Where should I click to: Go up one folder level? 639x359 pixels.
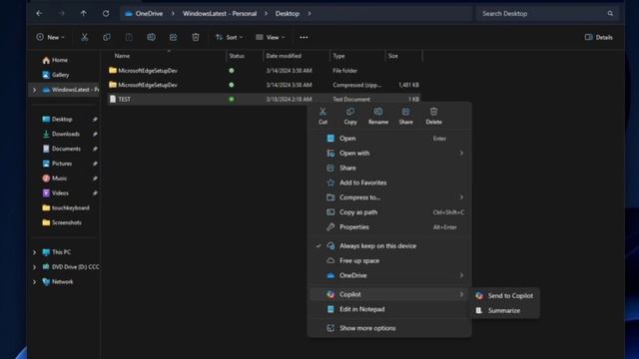pos(84,13)
